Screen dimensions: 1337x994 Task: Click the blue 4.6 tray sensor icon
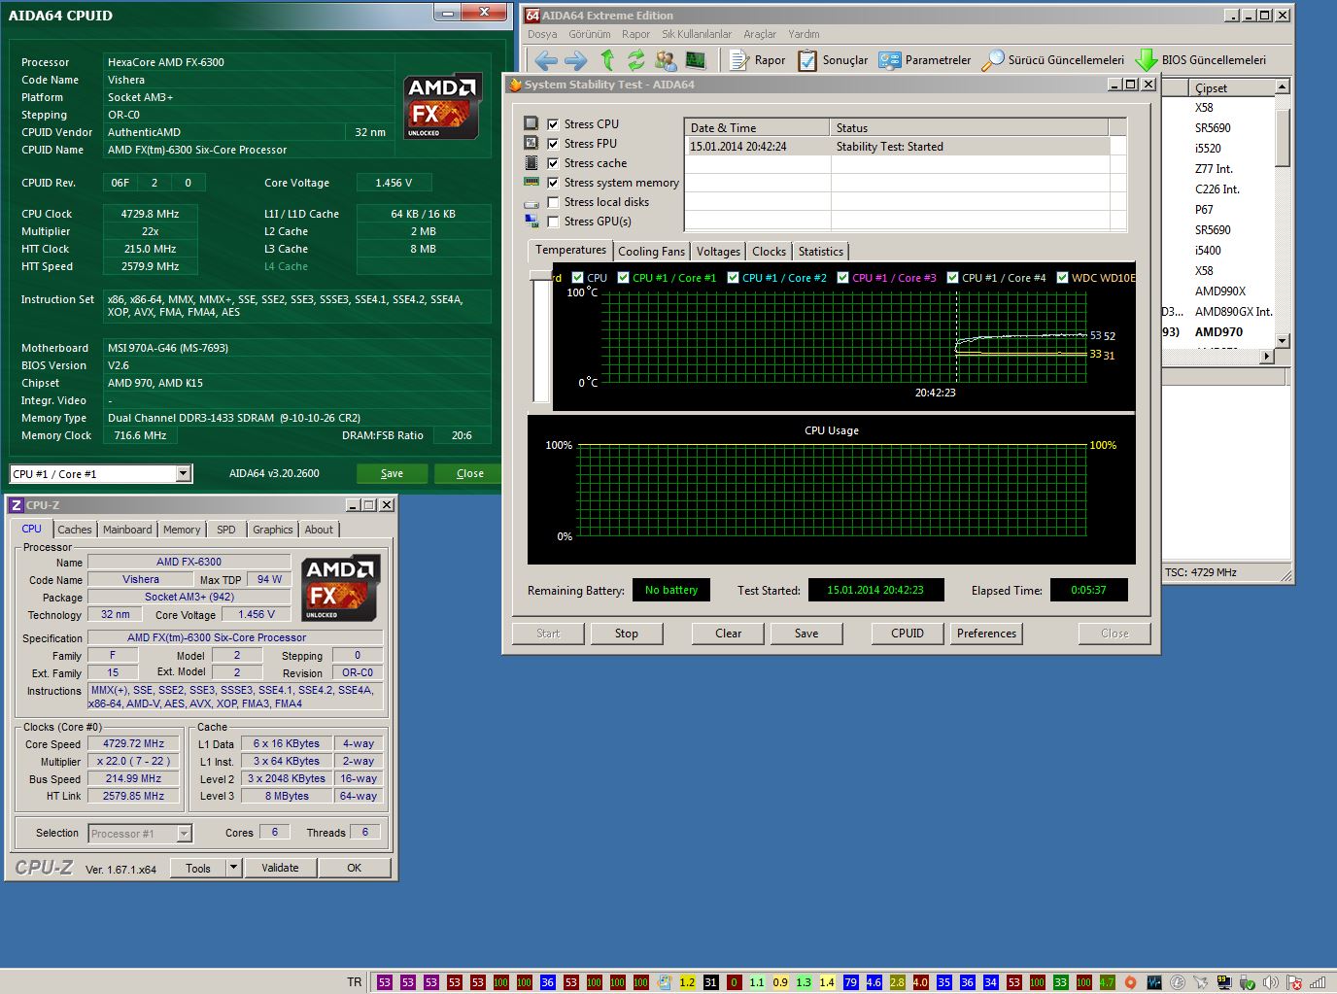tap(874, 982)
